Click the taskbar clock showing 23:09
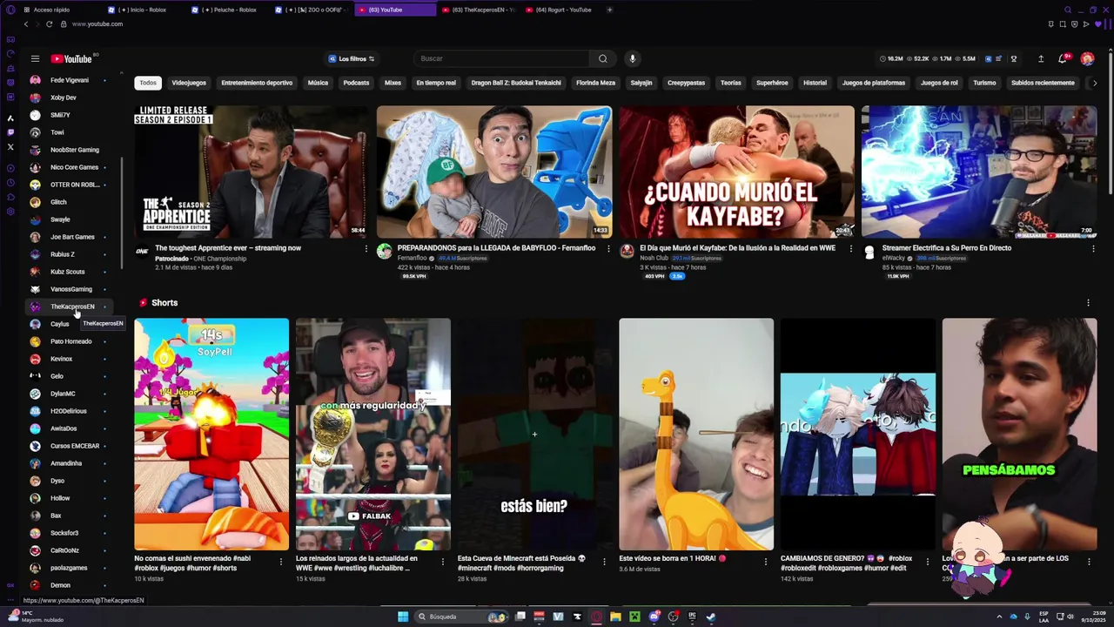 (1095, 617)
